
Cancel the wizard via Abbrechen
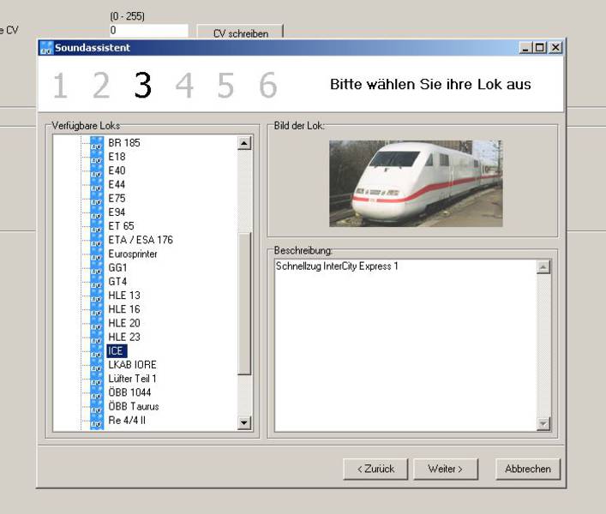(x=527, y=469)
